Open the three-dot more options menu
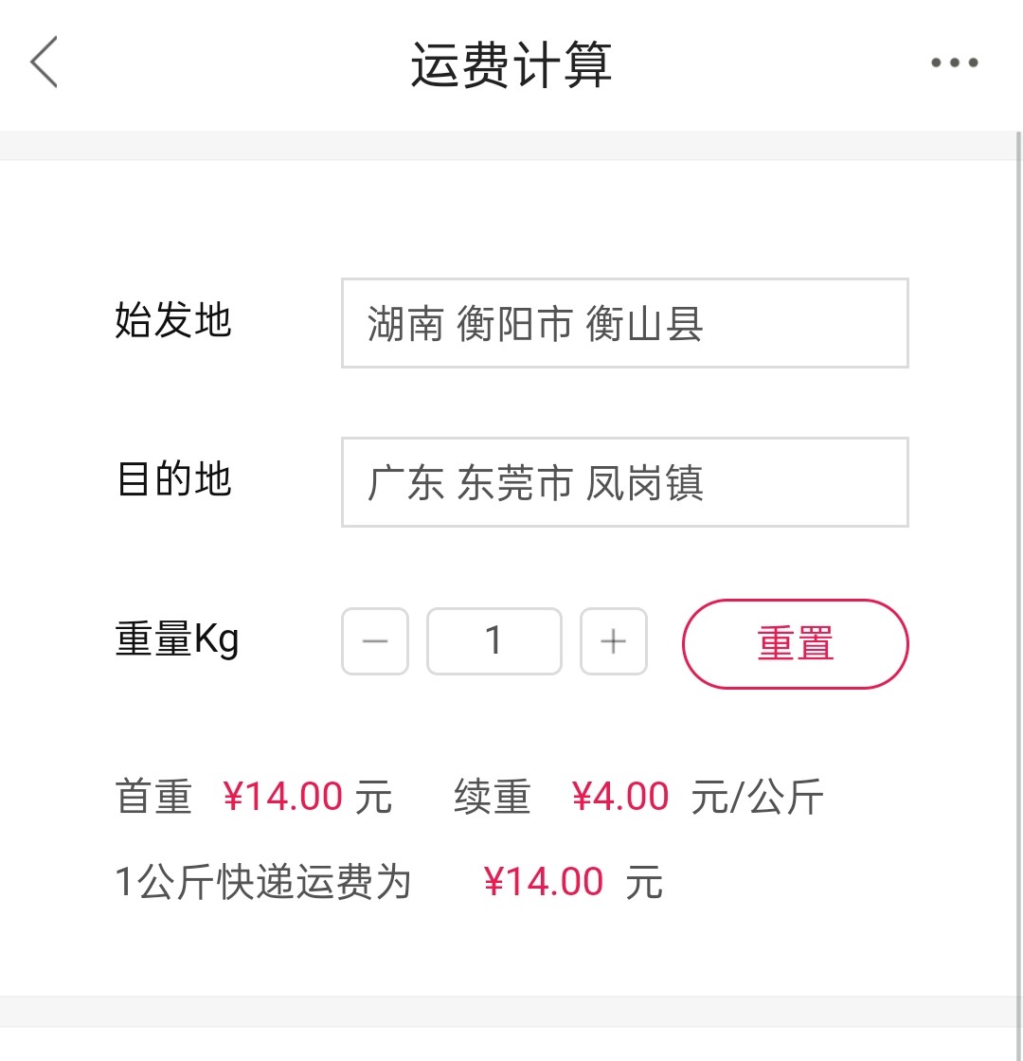1023x1061 pixels. (954, 63)
